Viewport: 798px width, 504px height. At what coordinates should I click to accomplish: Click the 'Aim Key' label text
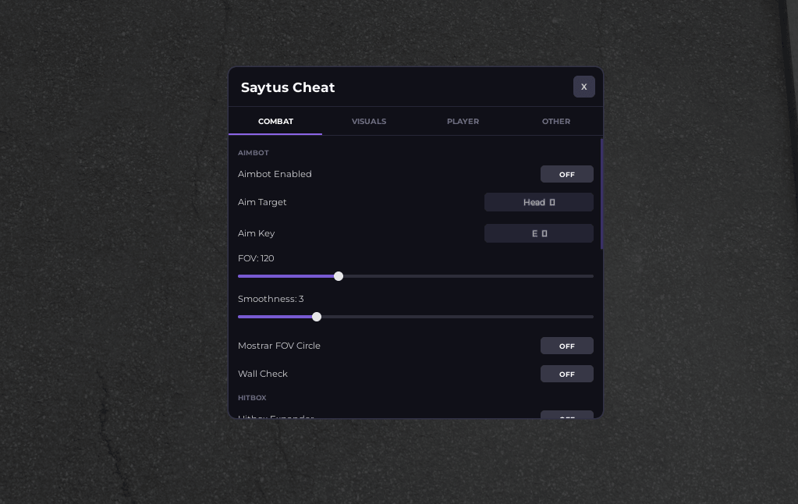256,233
